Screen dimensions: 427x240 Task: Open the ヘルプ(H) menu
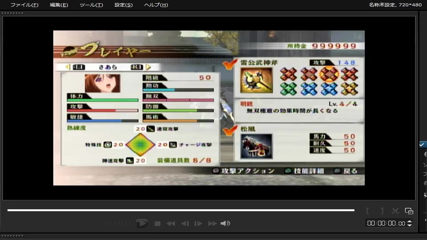pyautogui.click(x=156, y=5)
